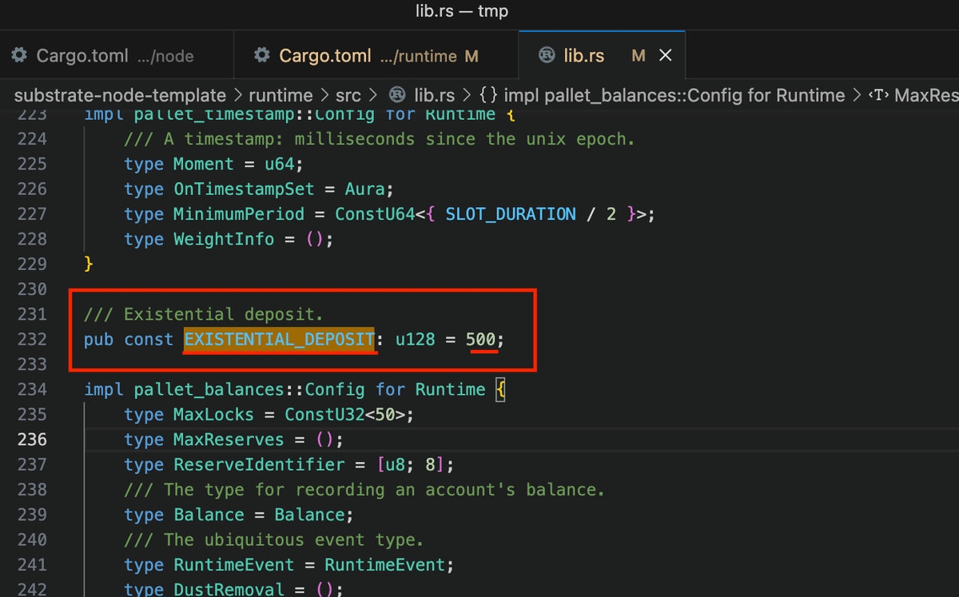Image resolution: width=959 pixels, height=597 pixels.
Task: Click 'type Balance = Balance' line
Action: (239, 515)
